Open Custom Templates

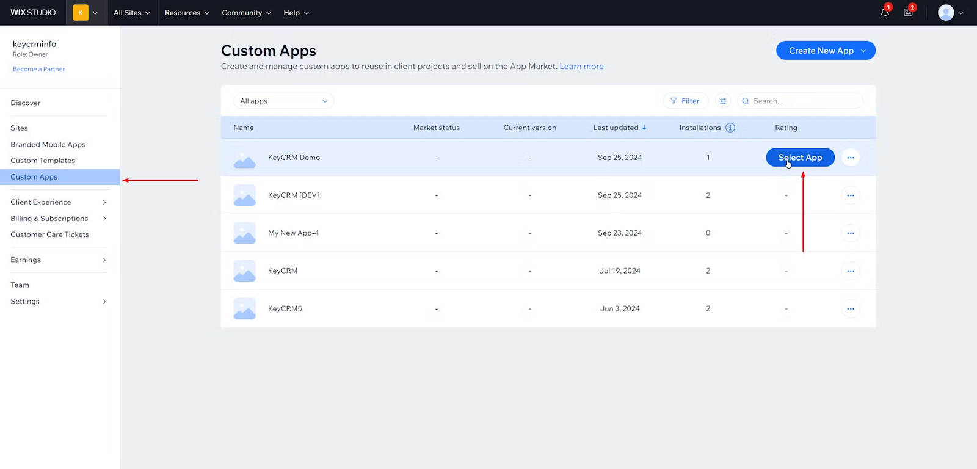click(43, 161)
